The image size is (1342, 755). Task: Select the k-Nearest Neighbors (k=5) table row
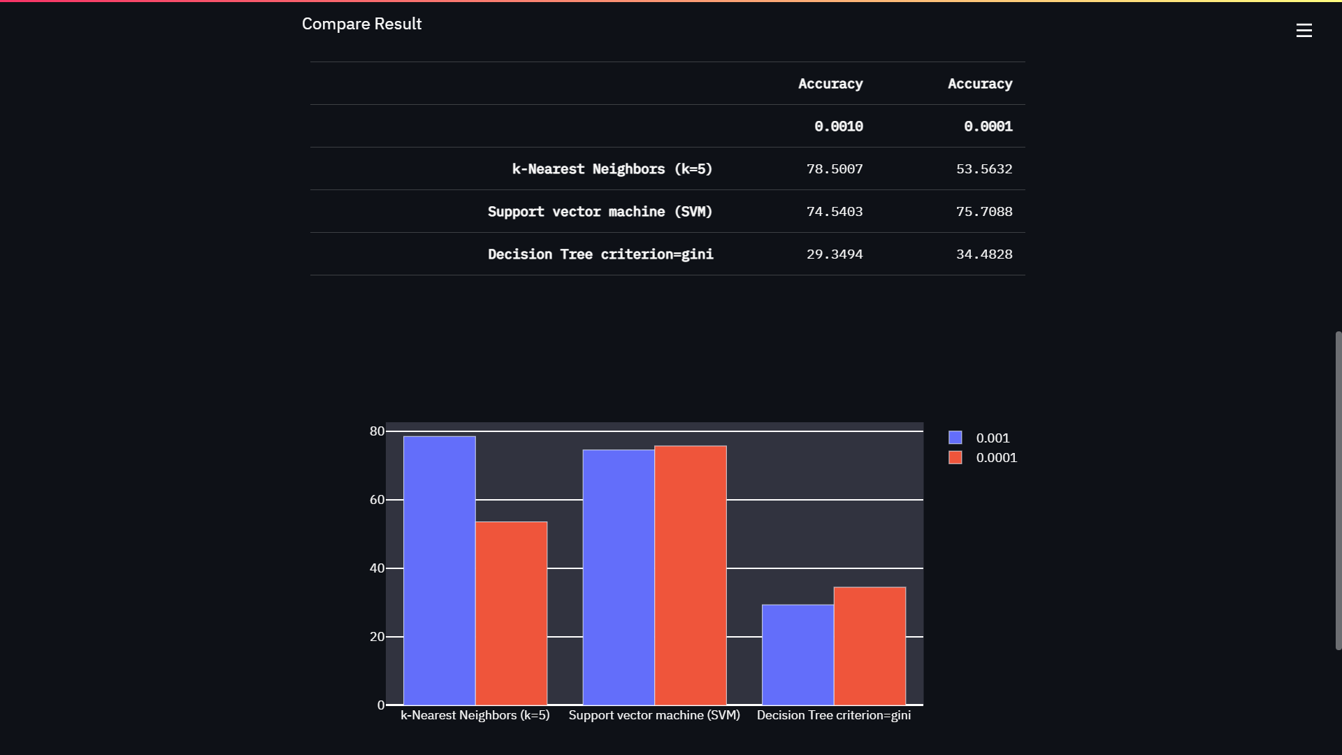click(x=612, y=168)
